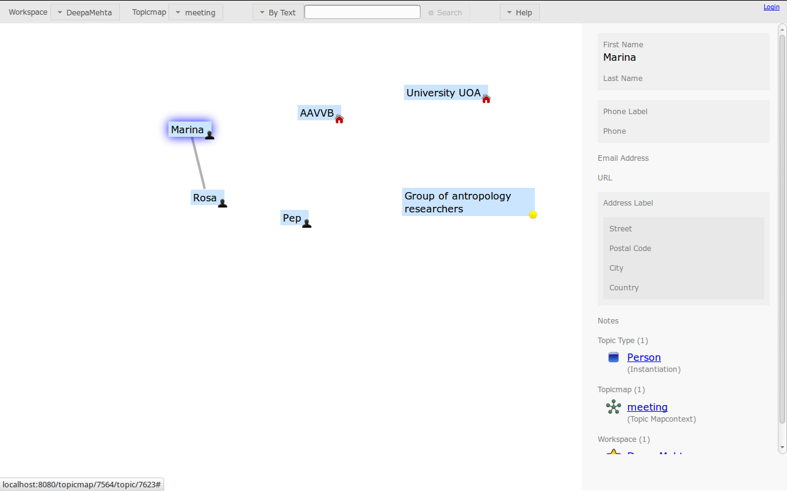Image resolution: width=787 pixels, height=491 pixels.
Task: Click the Workspace (1) heading
Action: tap(623, 439)
